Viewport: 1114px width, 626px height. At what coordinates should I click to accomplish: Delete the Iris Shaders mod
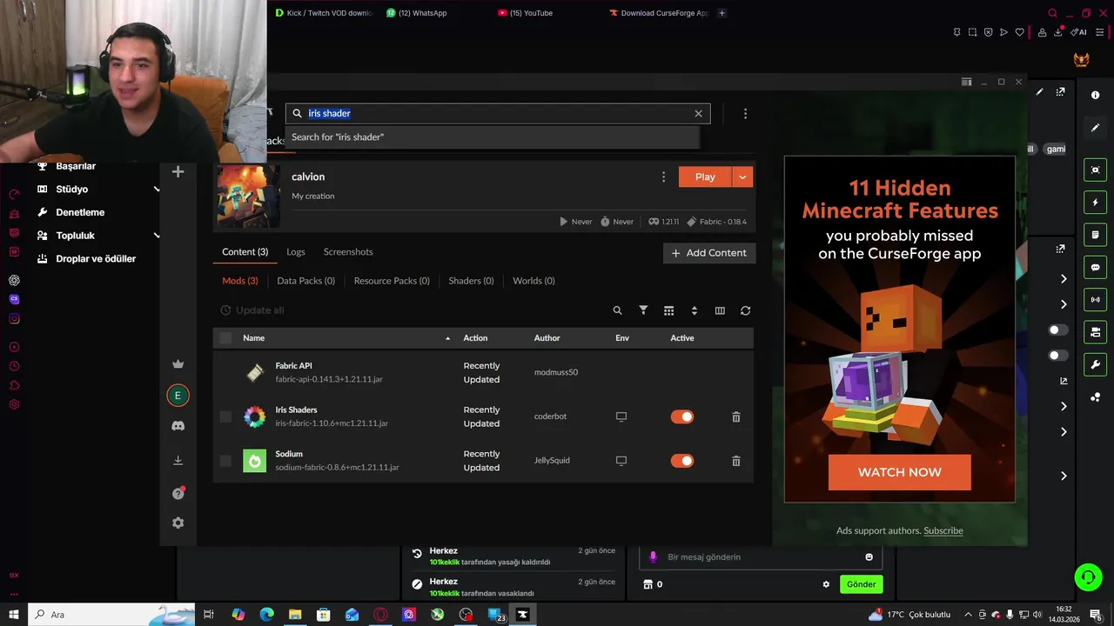pos(736,416)
